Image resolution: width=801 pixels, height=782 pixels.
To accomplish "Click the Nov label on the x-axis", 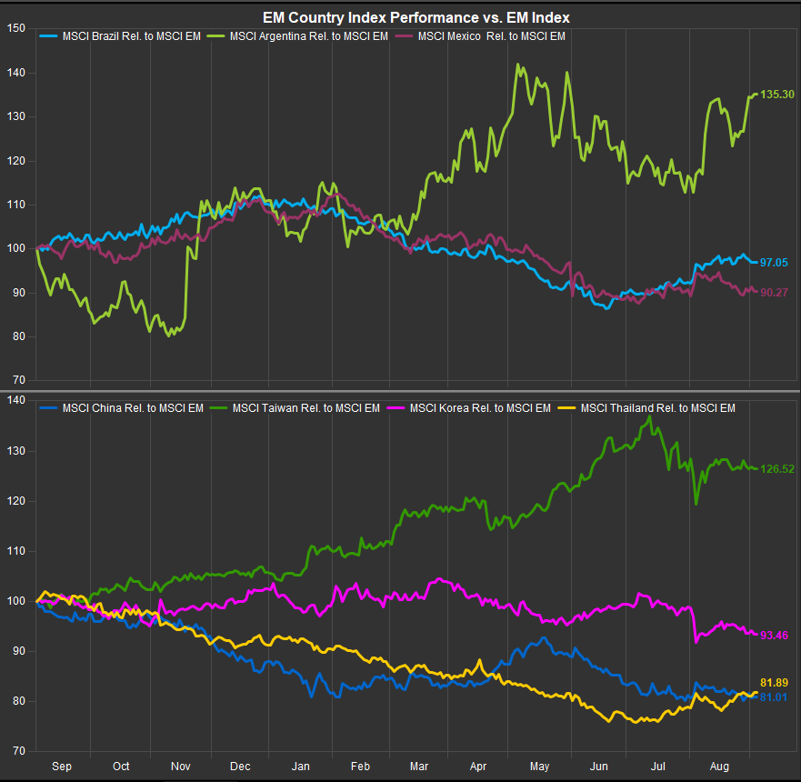I will pyautogui.click(x=180, y=767).
